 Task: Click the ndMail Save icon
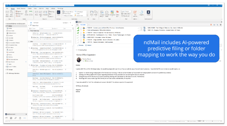click(x=58, y=13)
